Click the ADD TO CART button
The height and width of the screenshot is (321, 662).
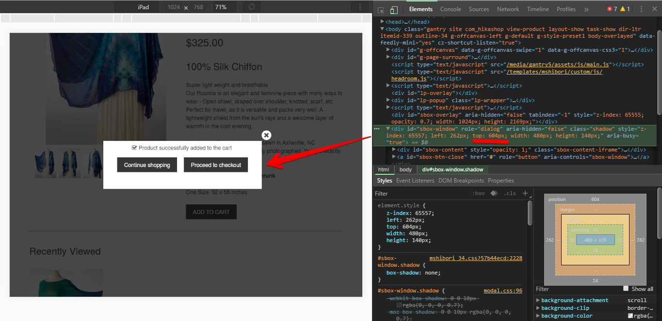(x=211, y=212)
